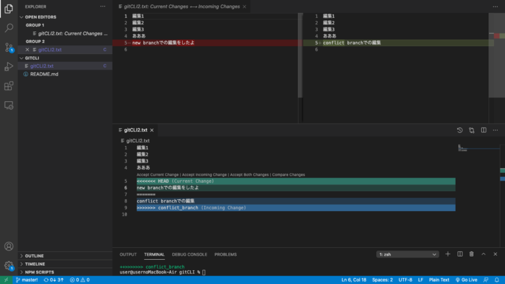
Task: Switch to the Terminal panel tab
Action: 155,254
